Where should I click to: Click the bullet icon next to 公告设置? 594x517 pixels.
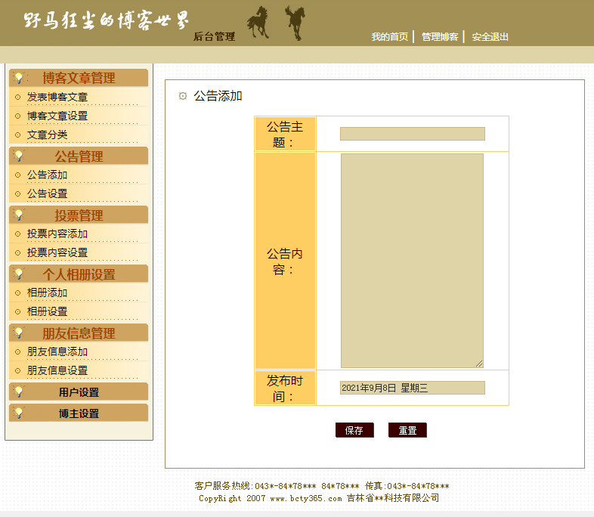pyautogui.click(x=17, y=194)
